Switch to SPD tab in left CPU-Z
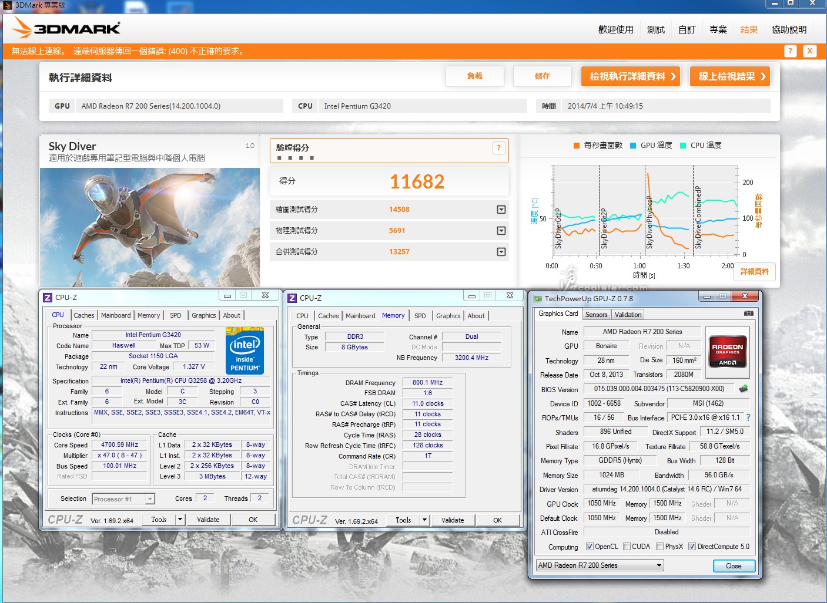 point(176,315)
